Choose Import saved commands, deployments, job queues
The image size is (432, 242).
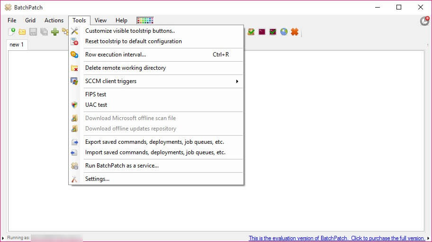click(x=156, y=152)
